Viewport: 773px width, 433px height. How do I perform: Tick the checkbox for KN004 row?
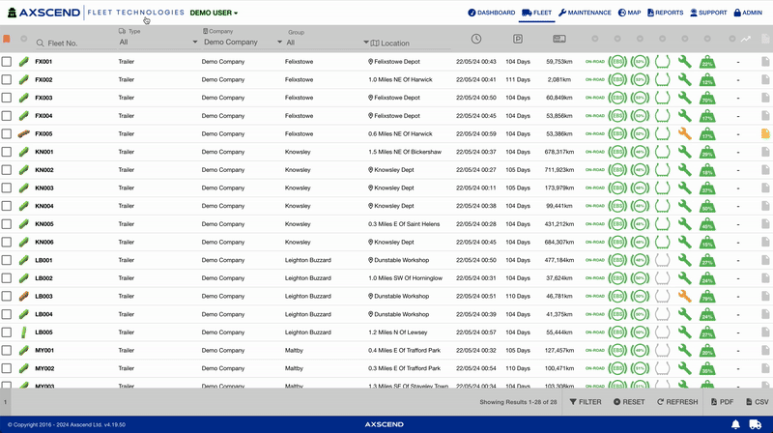click(7, 207)
